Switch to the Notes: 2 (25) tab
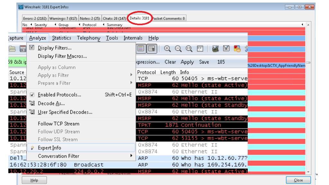The height and width of the screenshot is (185, 329). pos(90,18)
